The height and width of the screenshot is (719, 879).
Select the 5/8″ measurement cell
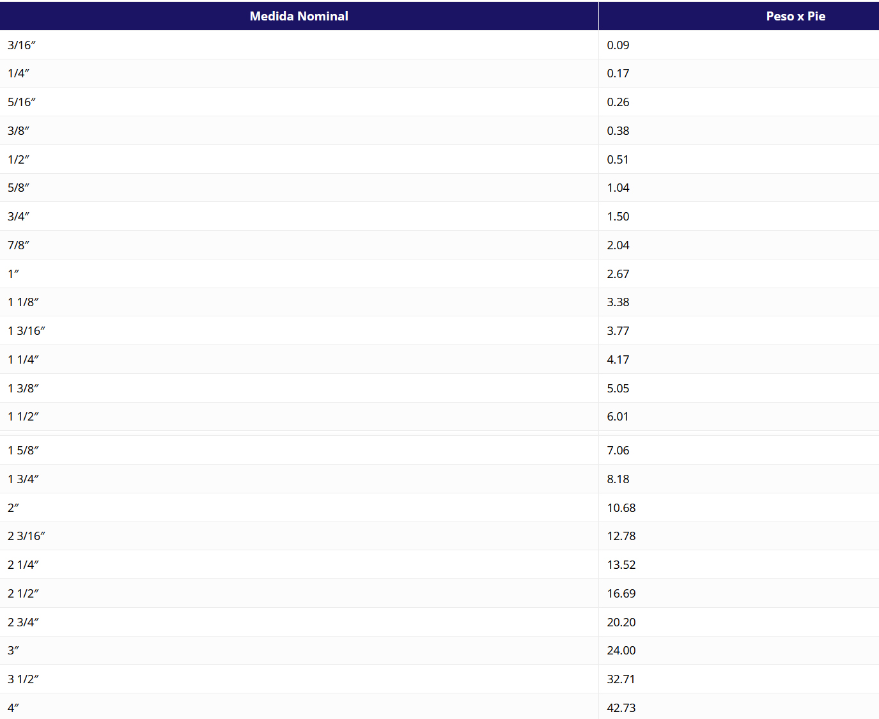pos(19,188)
